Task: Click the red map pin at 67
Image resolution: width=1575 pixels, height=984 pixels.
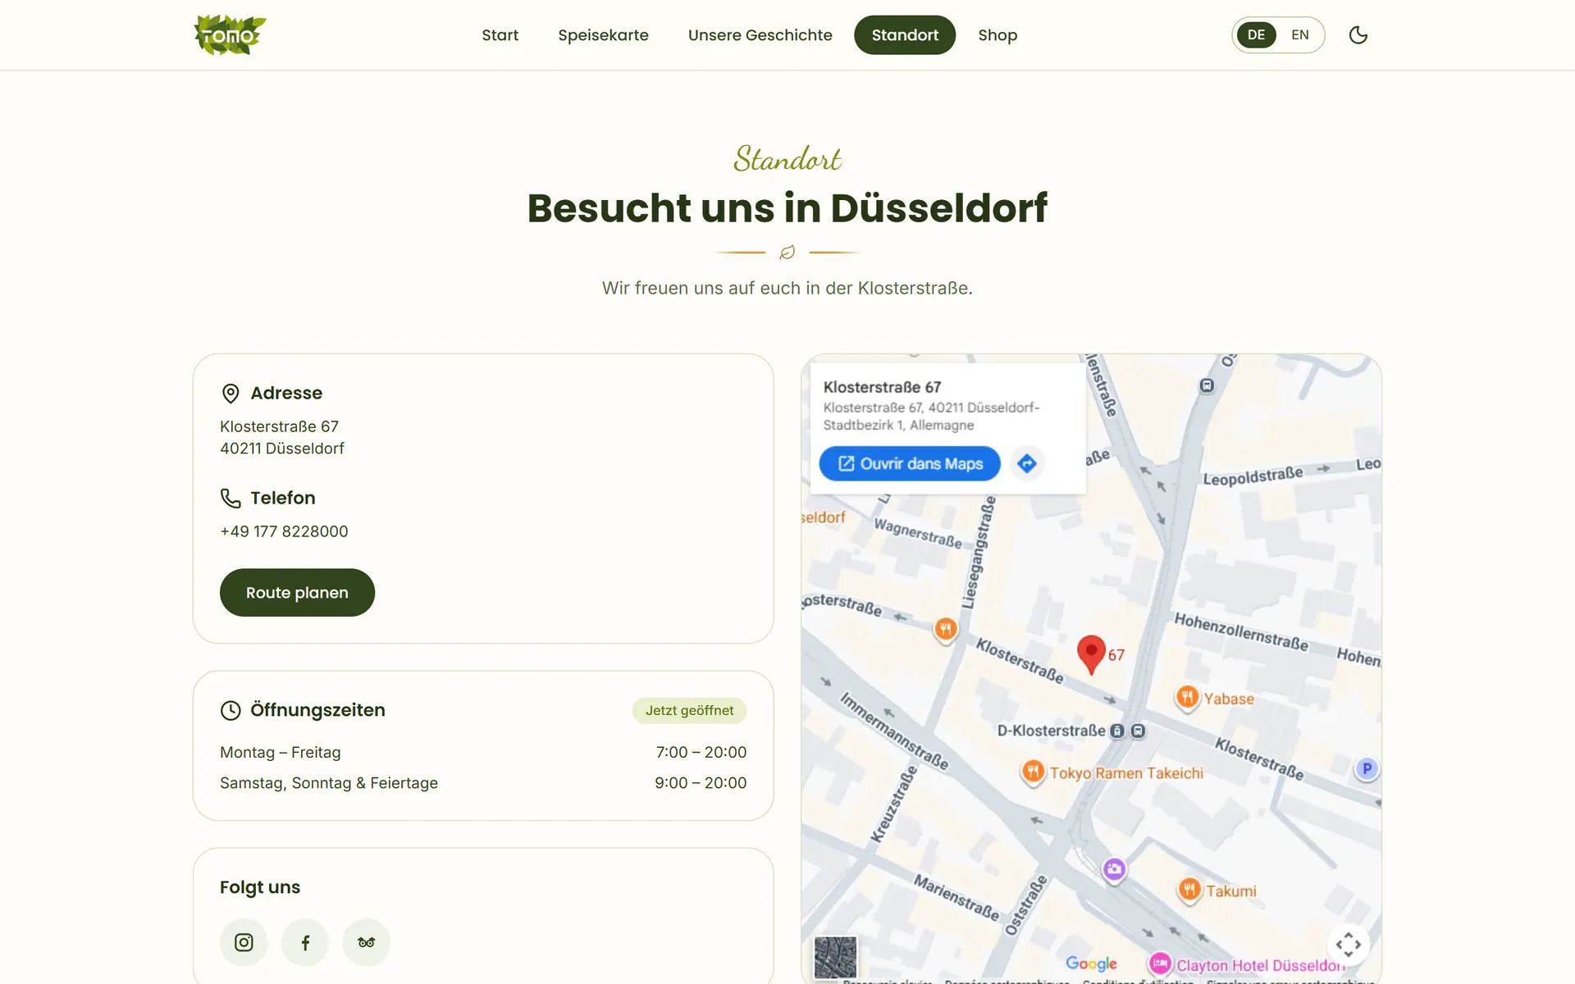Action: click(1091, 654)
